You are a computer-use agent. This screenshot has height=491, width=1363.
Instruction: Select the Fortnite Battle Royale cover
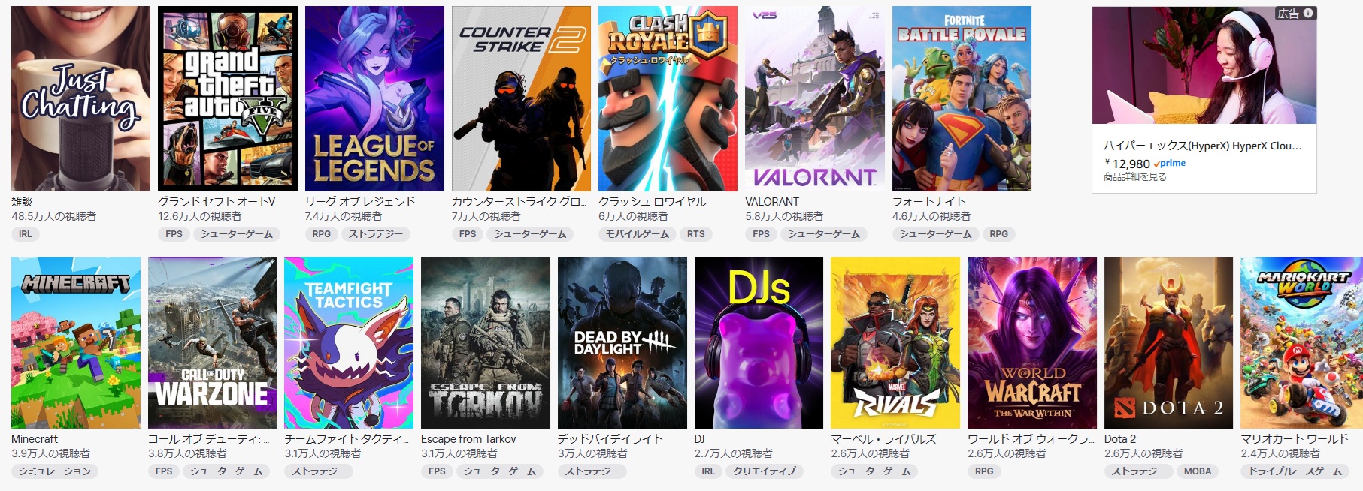coord(962,98)
